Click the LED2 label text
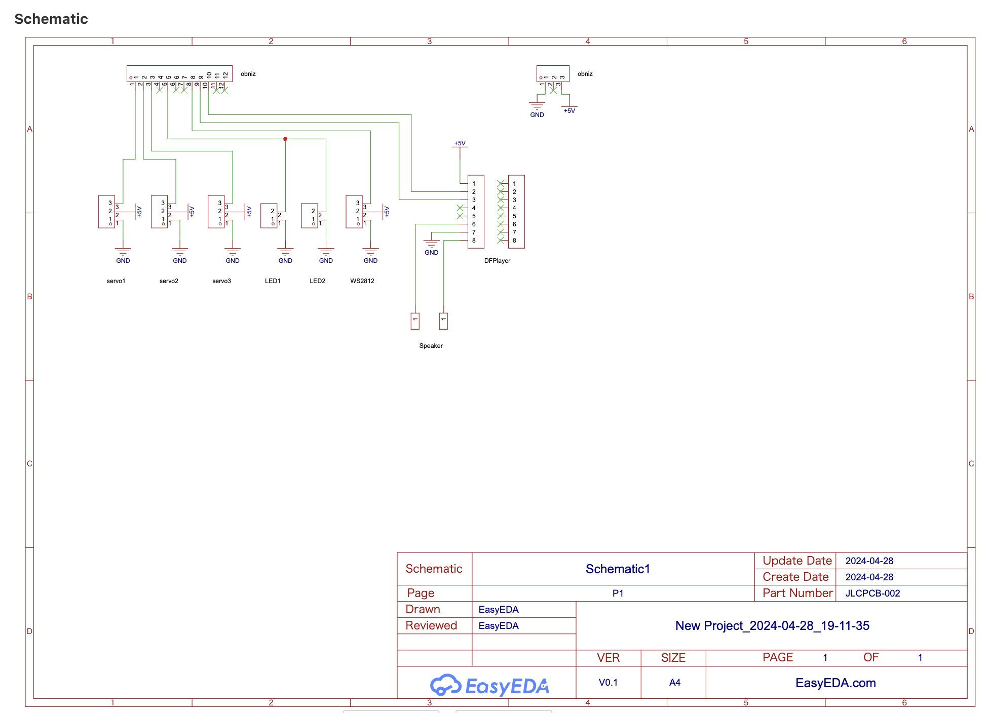Screen dimensions: 988x713 pyautogui.click(x=317, y=281)
